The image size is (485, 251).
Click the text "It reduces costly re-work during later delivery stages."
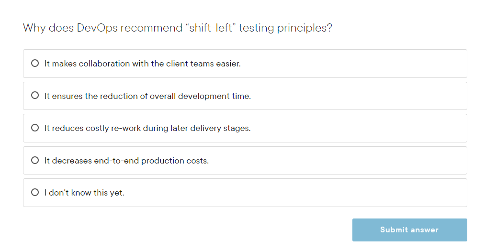pos(147,128)
